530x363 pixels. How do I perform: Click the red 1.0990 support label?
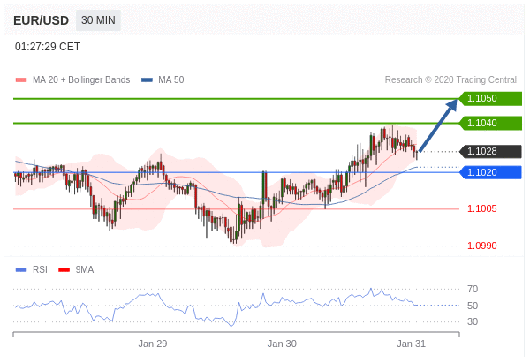tap(482, 246)
